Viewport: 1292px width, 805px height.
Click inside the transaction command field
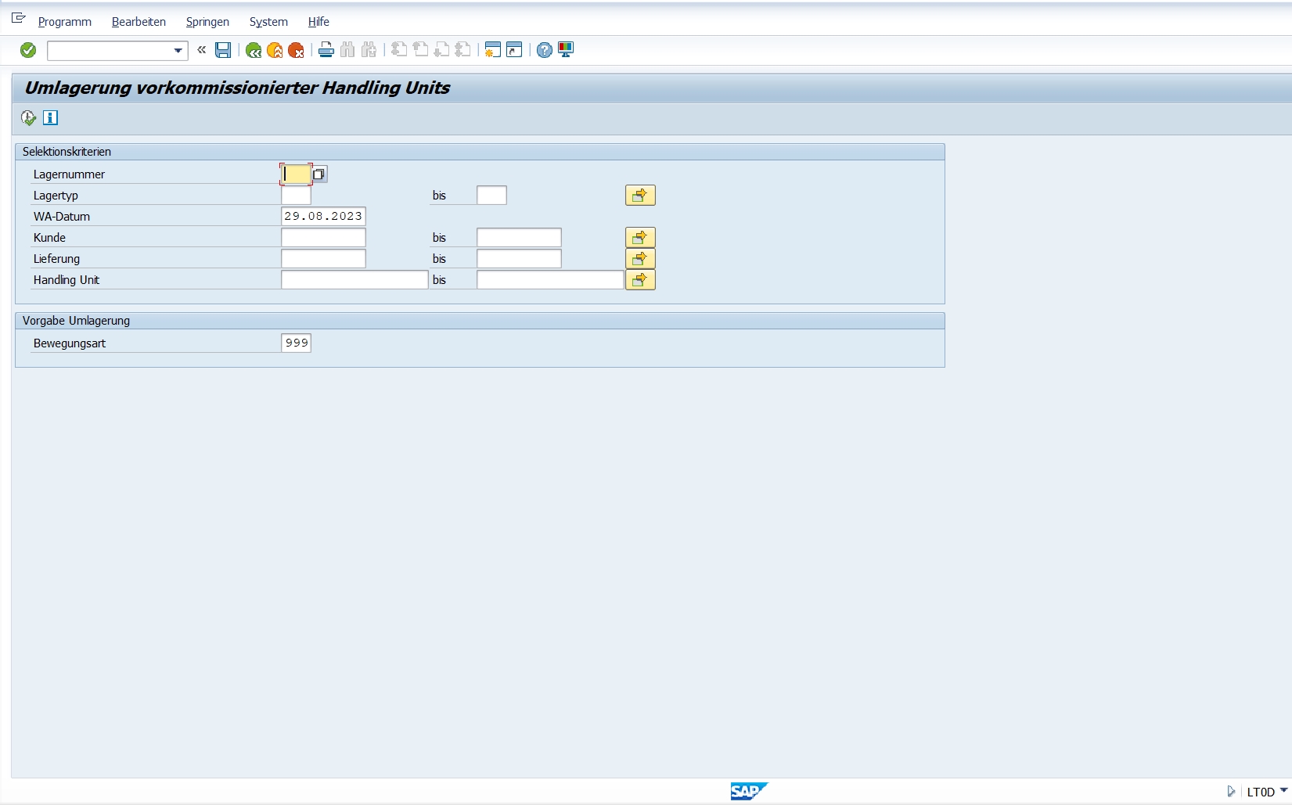110,51
